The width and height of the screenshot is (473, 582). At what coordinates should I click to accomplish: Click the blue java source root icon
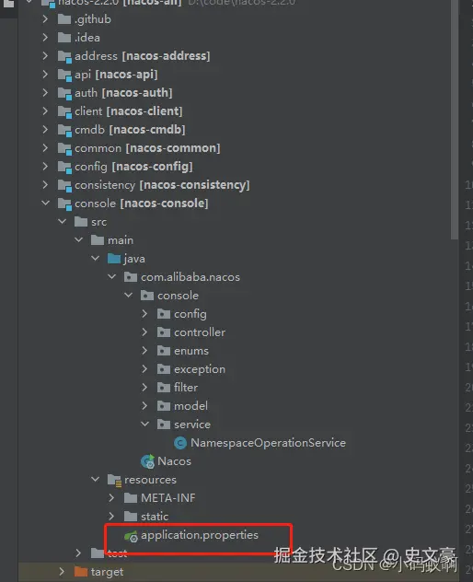click(114, 259)
